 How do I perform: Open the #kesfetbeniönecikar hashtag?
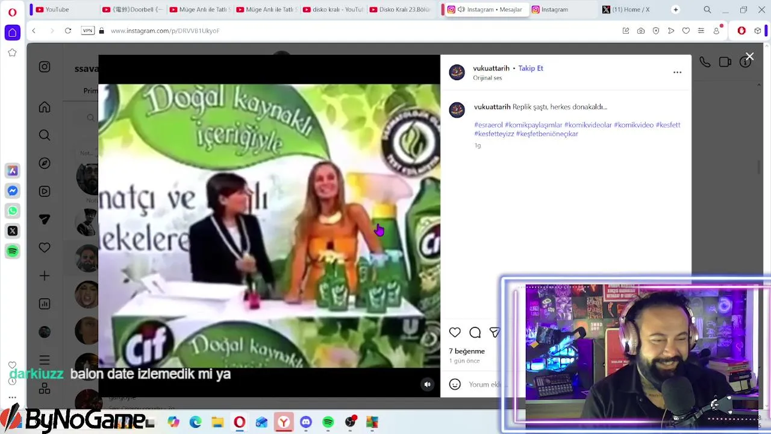point(547,134)
